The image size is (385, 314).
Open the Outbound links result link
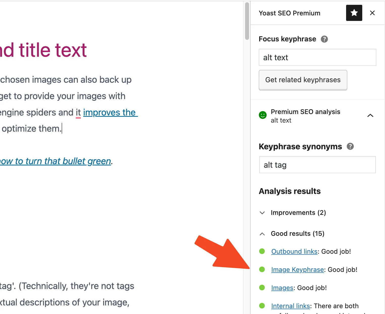click(294, 251)
